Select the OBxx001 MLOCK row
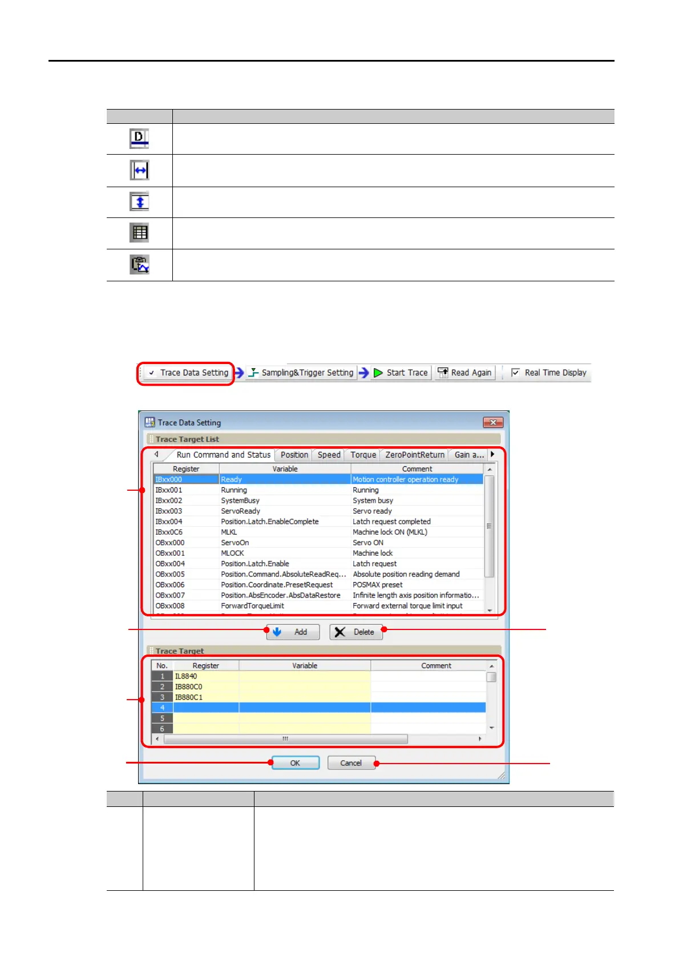Viewport: 679px width, 961px height. pyautogui.click(x=318, y=553)
